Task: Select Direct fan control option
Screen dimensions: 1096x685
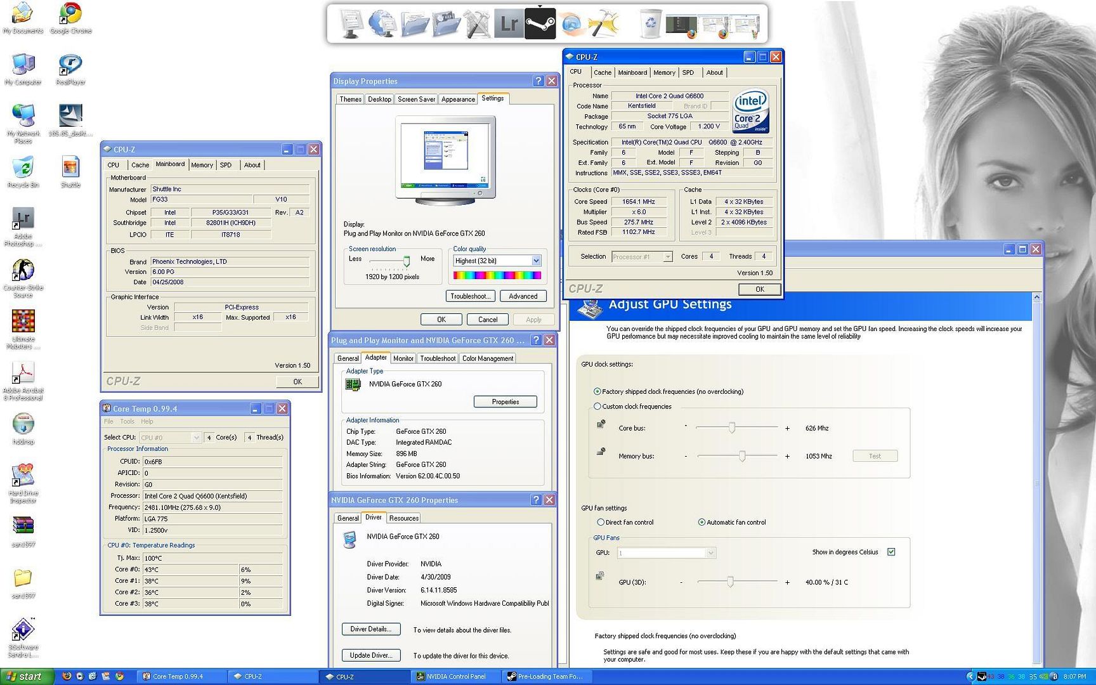Action: [x=600, y=522]
